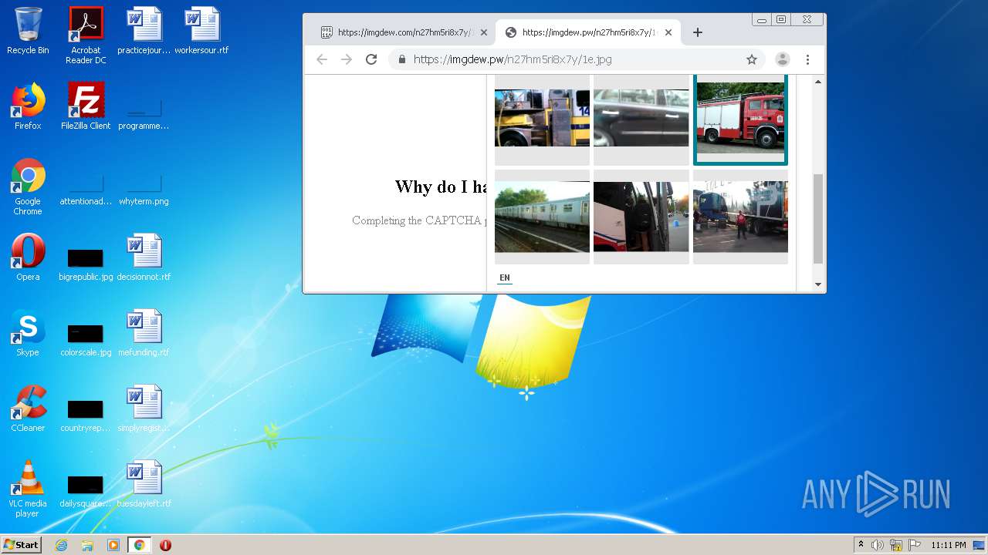Open simplyregist... document icon
Image resolution: width=988 pixels, height=555 pixels.
click(x=144, y=409)
